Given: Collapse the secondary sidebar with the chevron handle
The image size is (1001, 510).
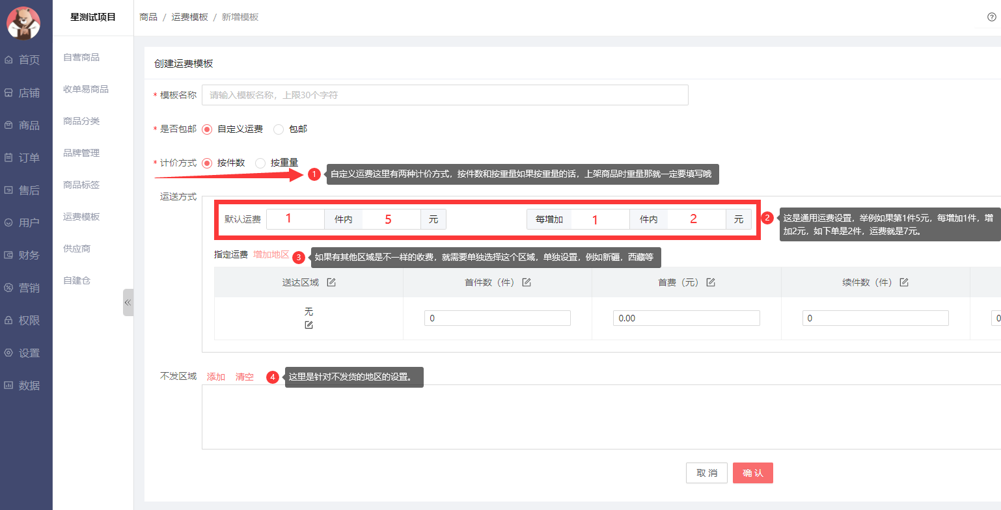Looking at the screenshot, I should (x=128, y=302).
